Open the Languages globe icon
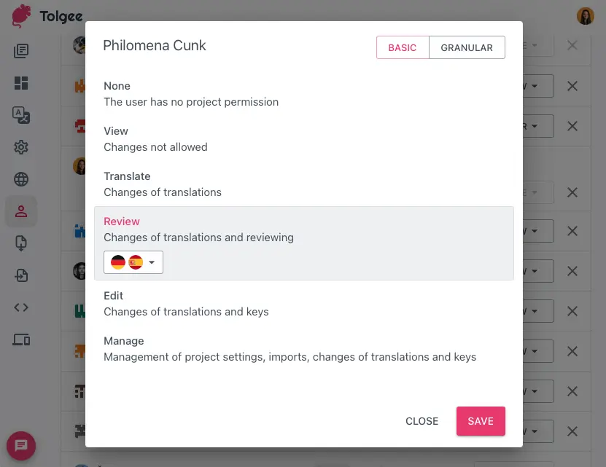The height and width of the screenshot is (467, 606). coord(21,178)
